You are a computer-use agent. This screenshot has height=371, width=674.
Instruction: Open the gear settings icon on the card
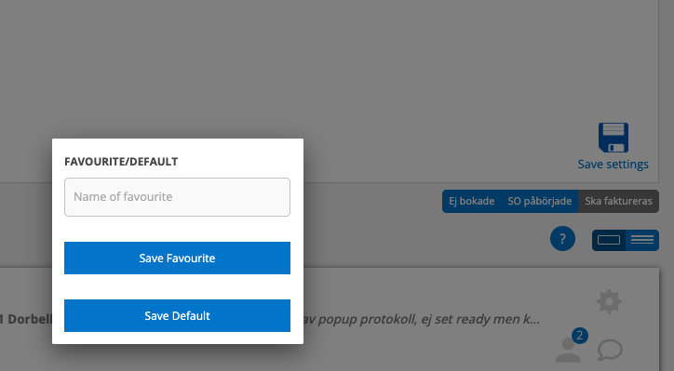pos(609,301)
